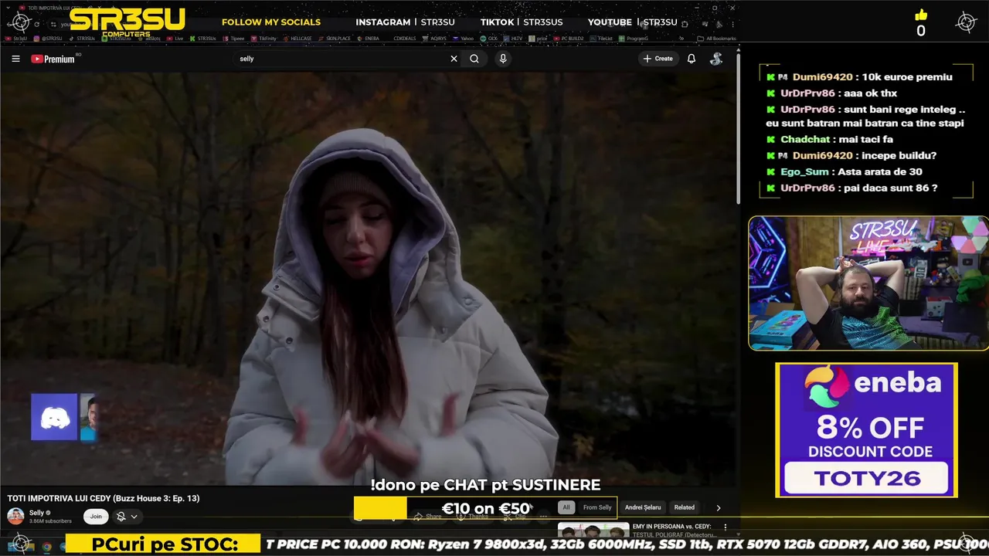Run search with the magnifier button
Image resolution: width=989 pixels, height=556 pixels.
[x=474, y=59]
